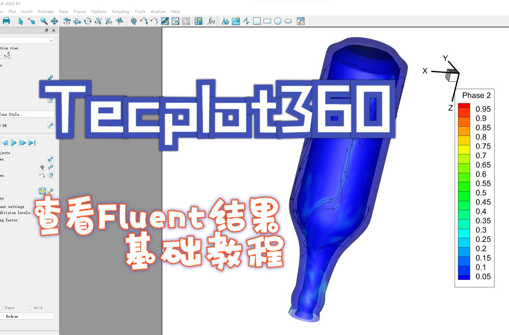509x335 pixels.
Task: Select the X-axis rotate tool
Action: 98,21
